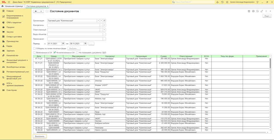The width and height of the screenshot is (274, 140).
Task: Click the print icon
Action: coord(253,11)
